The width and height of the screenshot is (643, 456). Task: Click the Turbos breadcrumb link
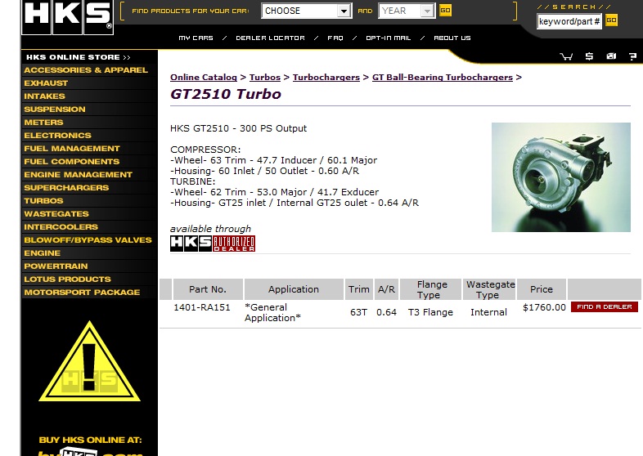265,78
